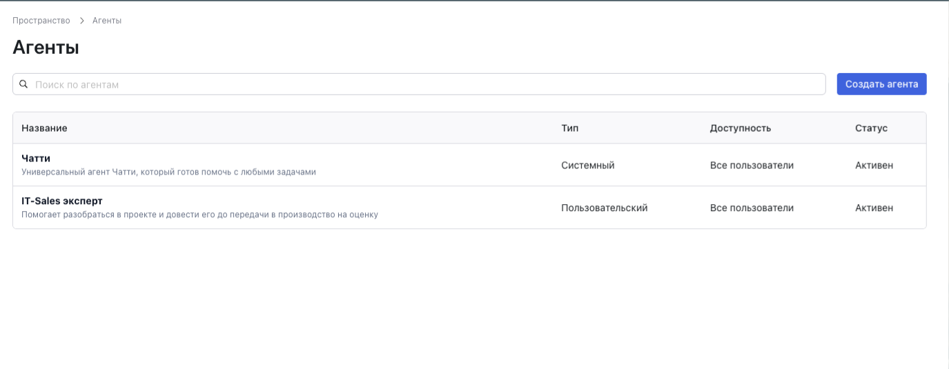Select the 'Системный' type cell
This screenshot has height=369, width=949.
(588, 166)
